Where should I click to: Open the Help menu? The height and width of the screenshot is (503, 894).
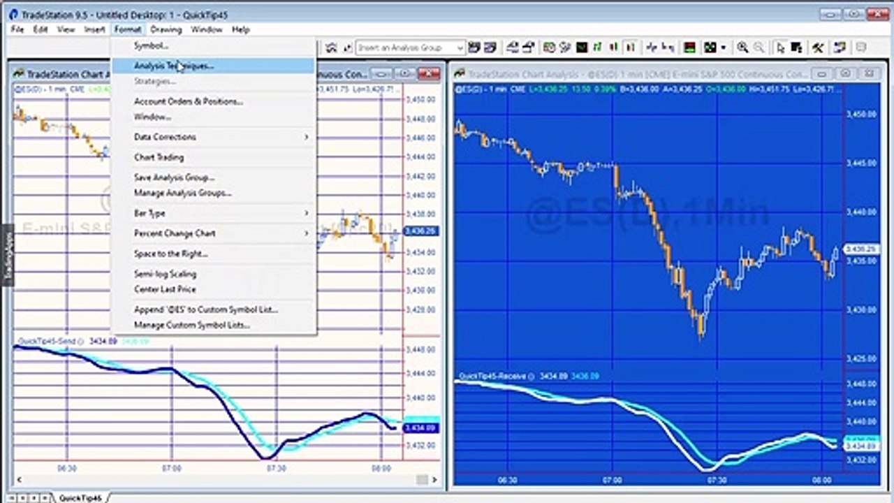pyautogui.click(x=240, y=29)
